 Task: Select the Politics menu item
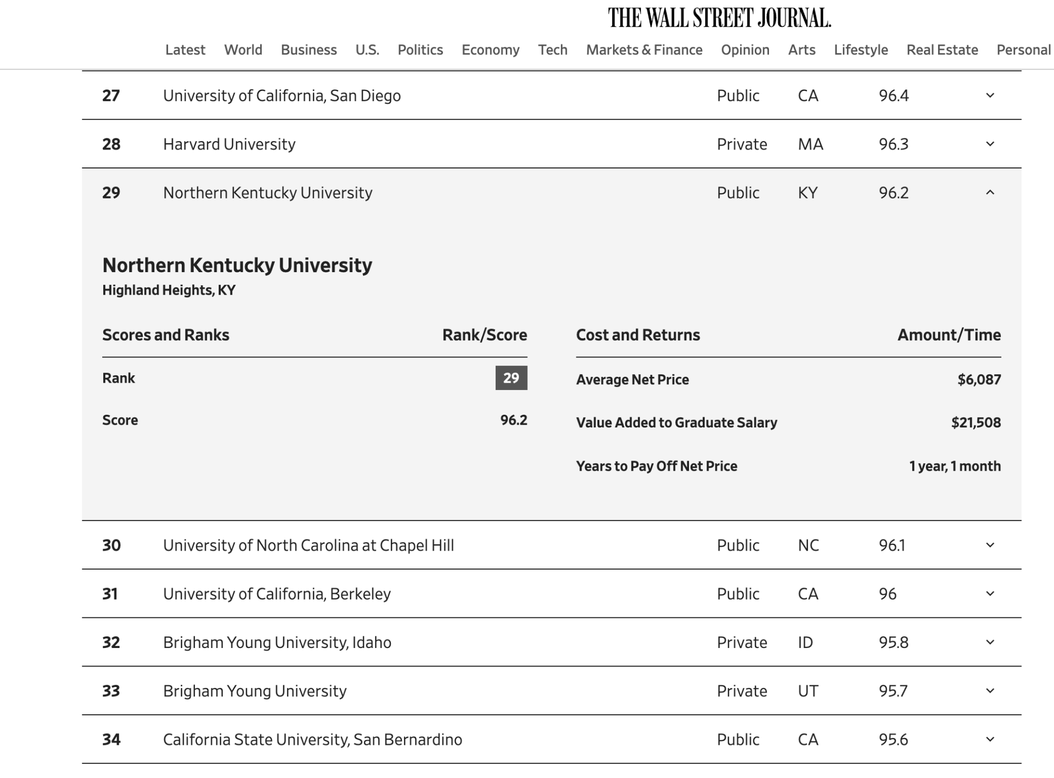coord(420,50)
